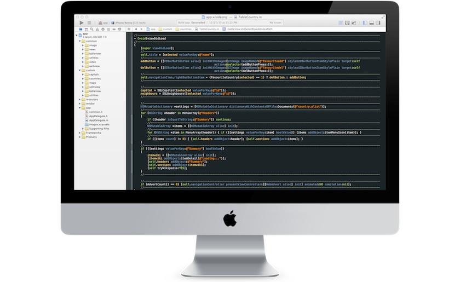
Task: Click the custom folder in jump bar
Action: (x=167, y=29)
